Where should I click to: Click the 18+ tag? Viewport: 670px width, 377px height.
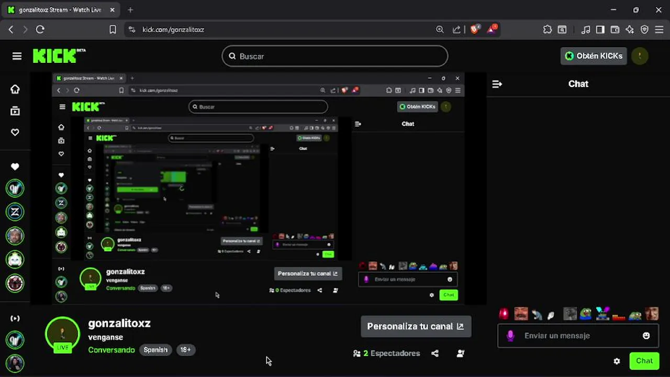click(185, 350)
